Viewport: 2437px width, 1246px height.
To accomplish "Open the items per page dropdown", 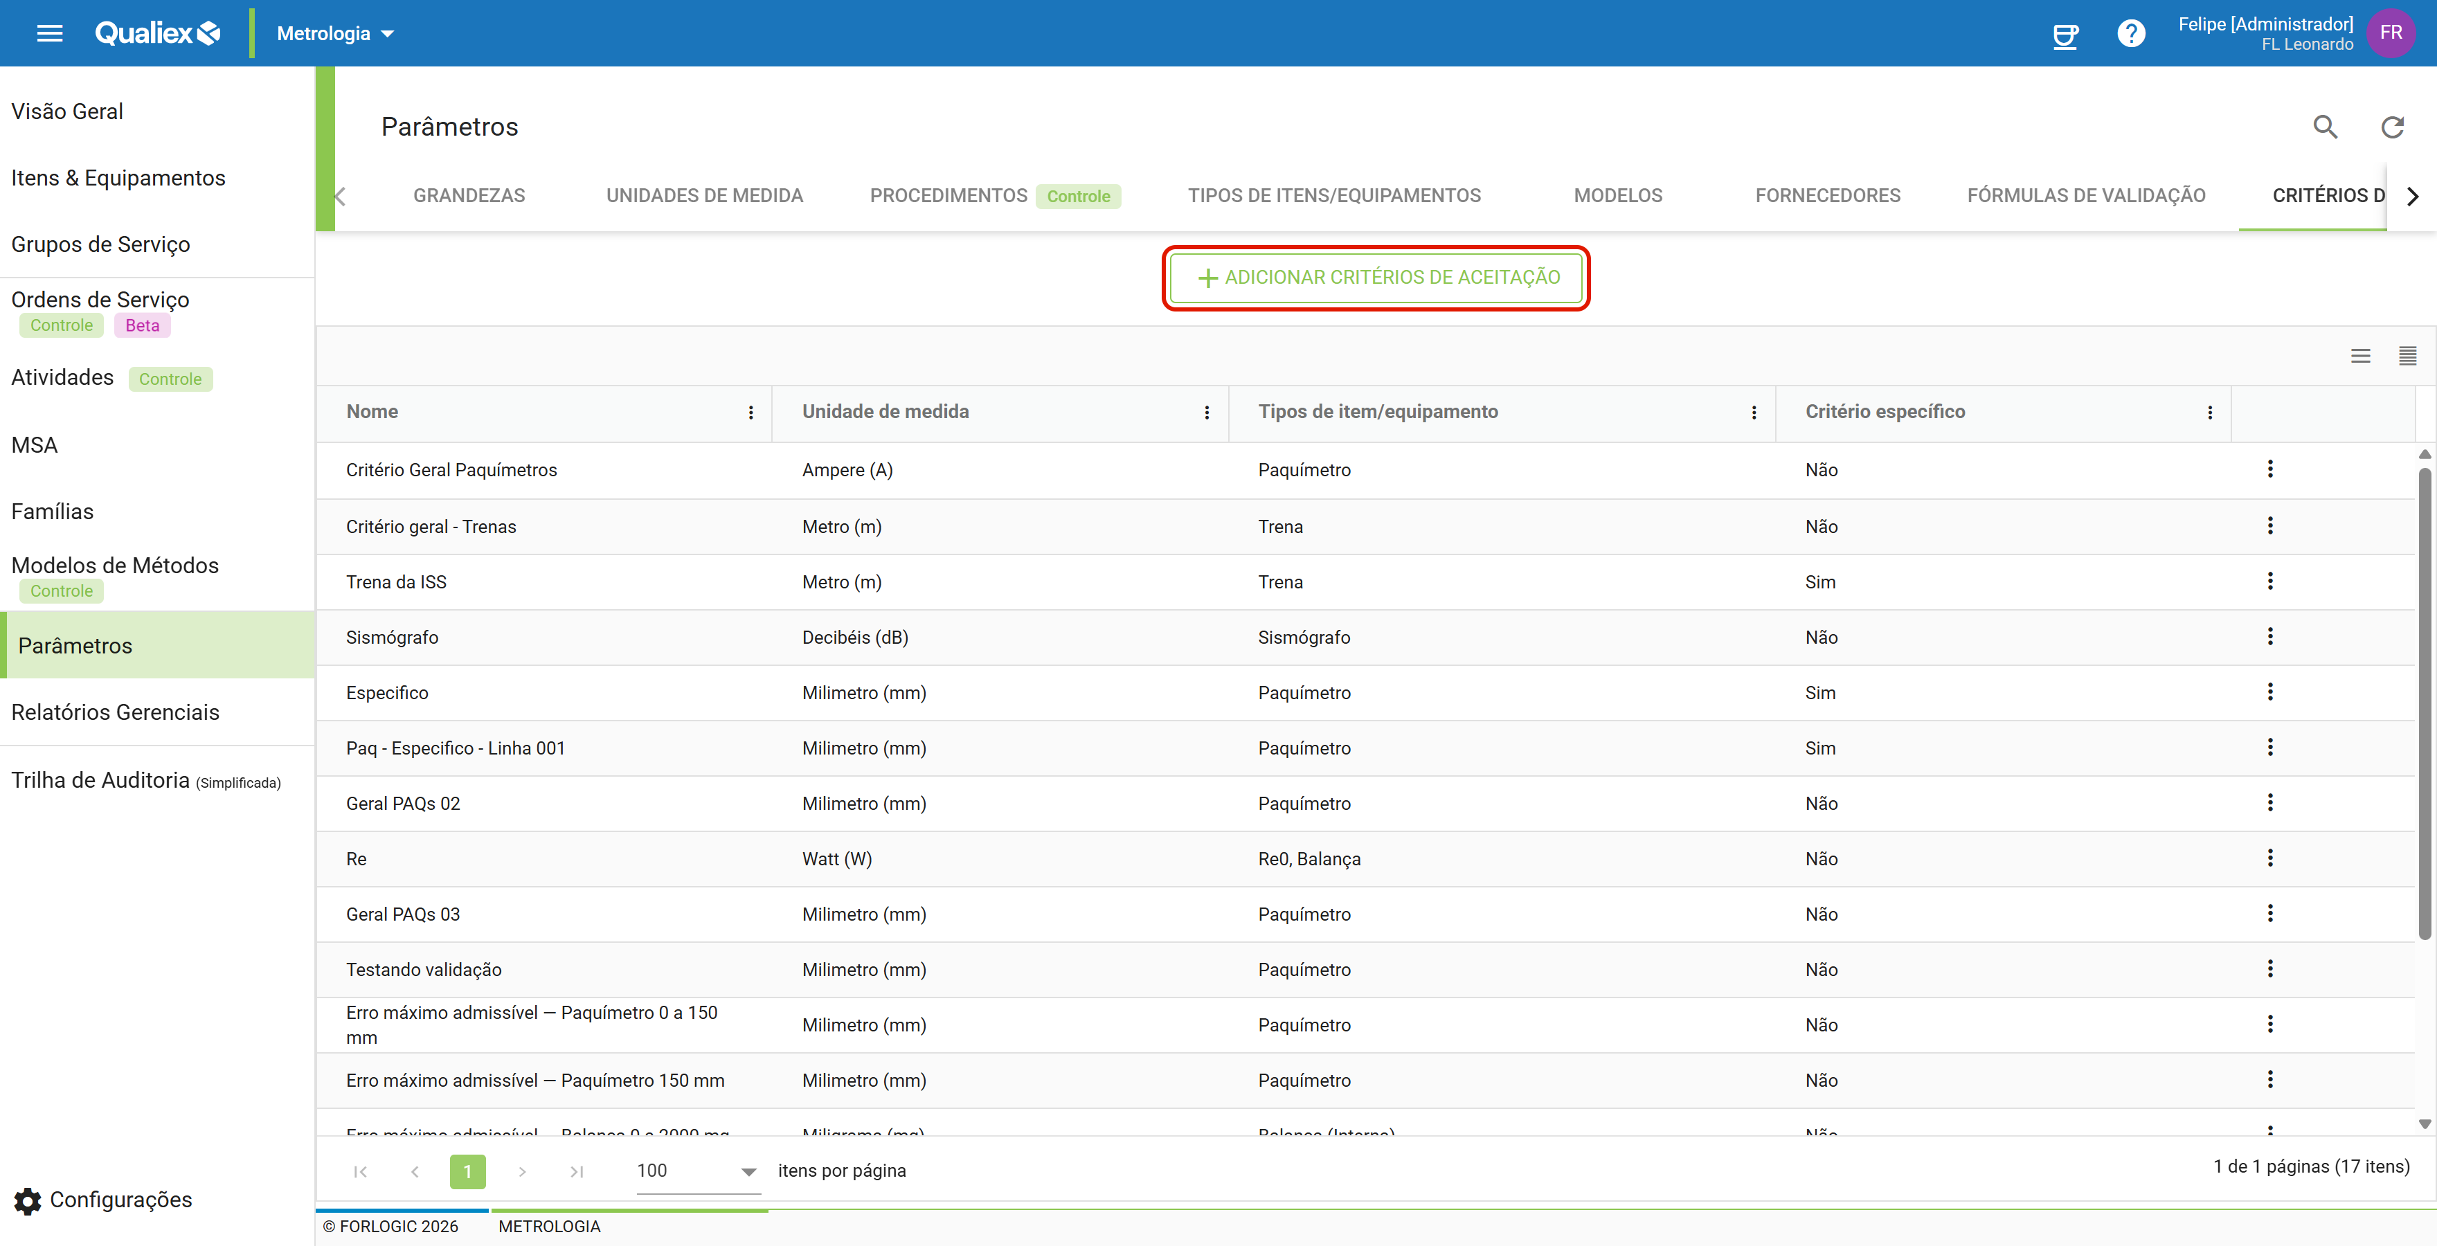I will pyautogui.click(x=698, y=1171).
